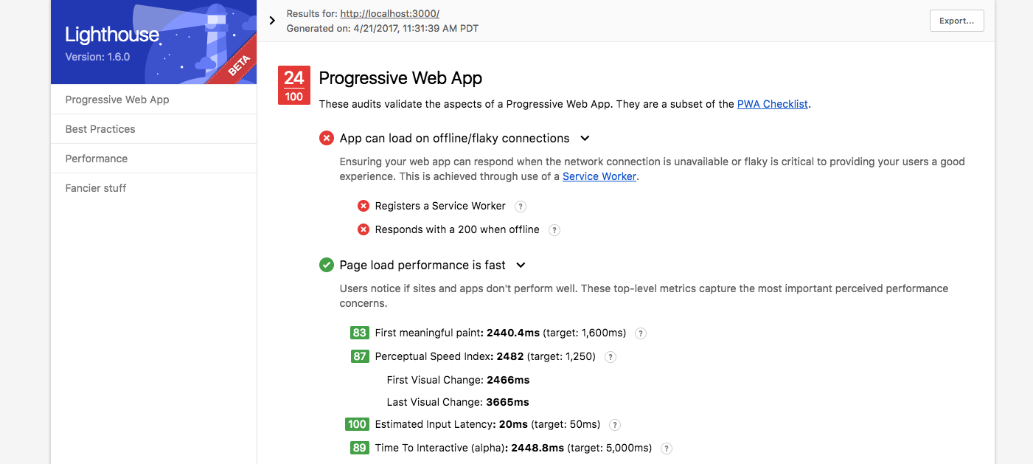This screenshot has width=1033, height=464.
Task: Open the help tooltip for Perceptual Speed Index
Action: pos(610,356)
